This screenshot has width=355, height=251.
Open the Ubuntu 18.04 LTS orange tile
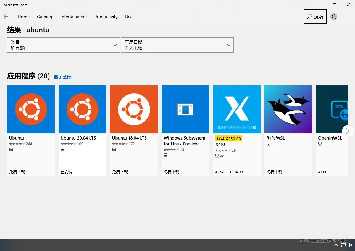(134, 109)
